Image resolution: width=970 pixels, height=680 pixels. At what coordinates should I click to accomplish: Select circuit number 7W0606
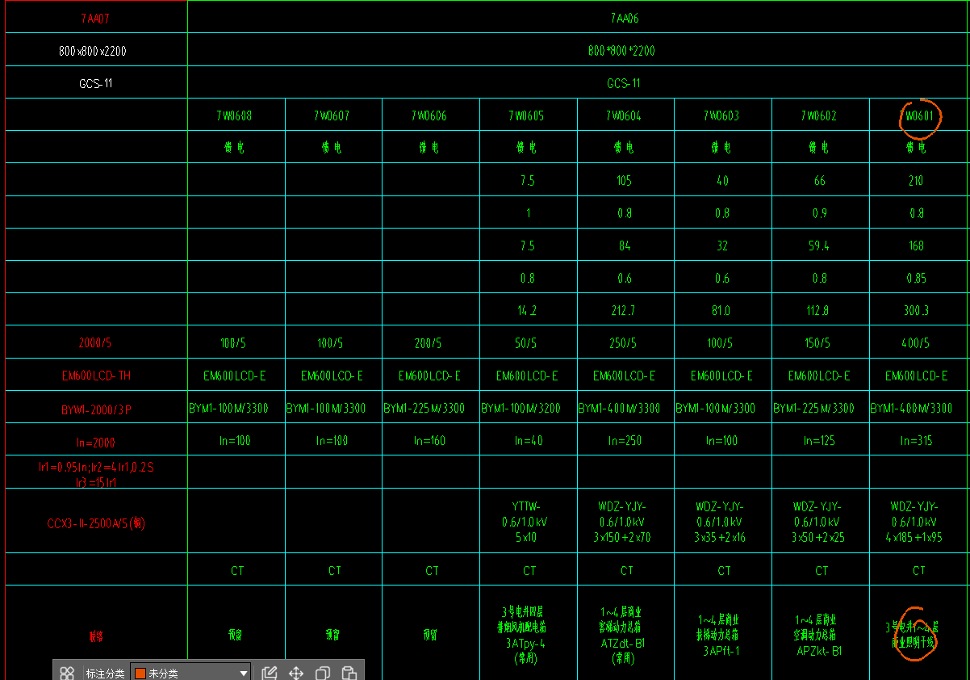click(x=429, y=116)
